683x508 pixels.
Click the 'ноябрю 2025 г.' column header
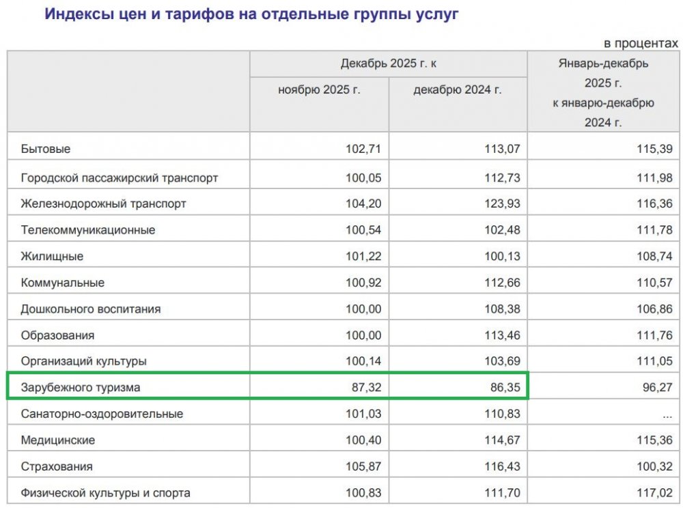click(x=319, y=90)
